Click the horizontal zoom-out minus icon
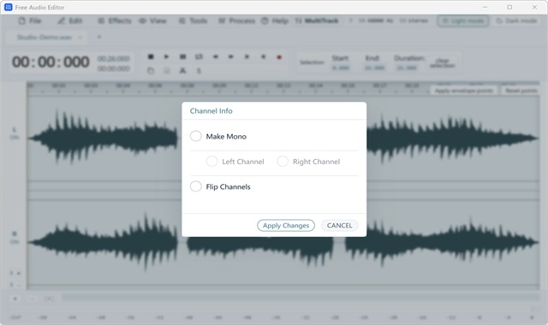Screen dimensions: 548x325 tap(33, 298)
